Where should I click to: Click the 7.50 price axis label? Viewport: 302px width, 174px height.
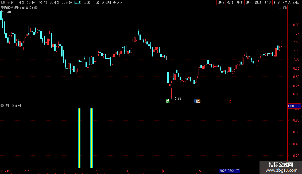coord(296,42)
